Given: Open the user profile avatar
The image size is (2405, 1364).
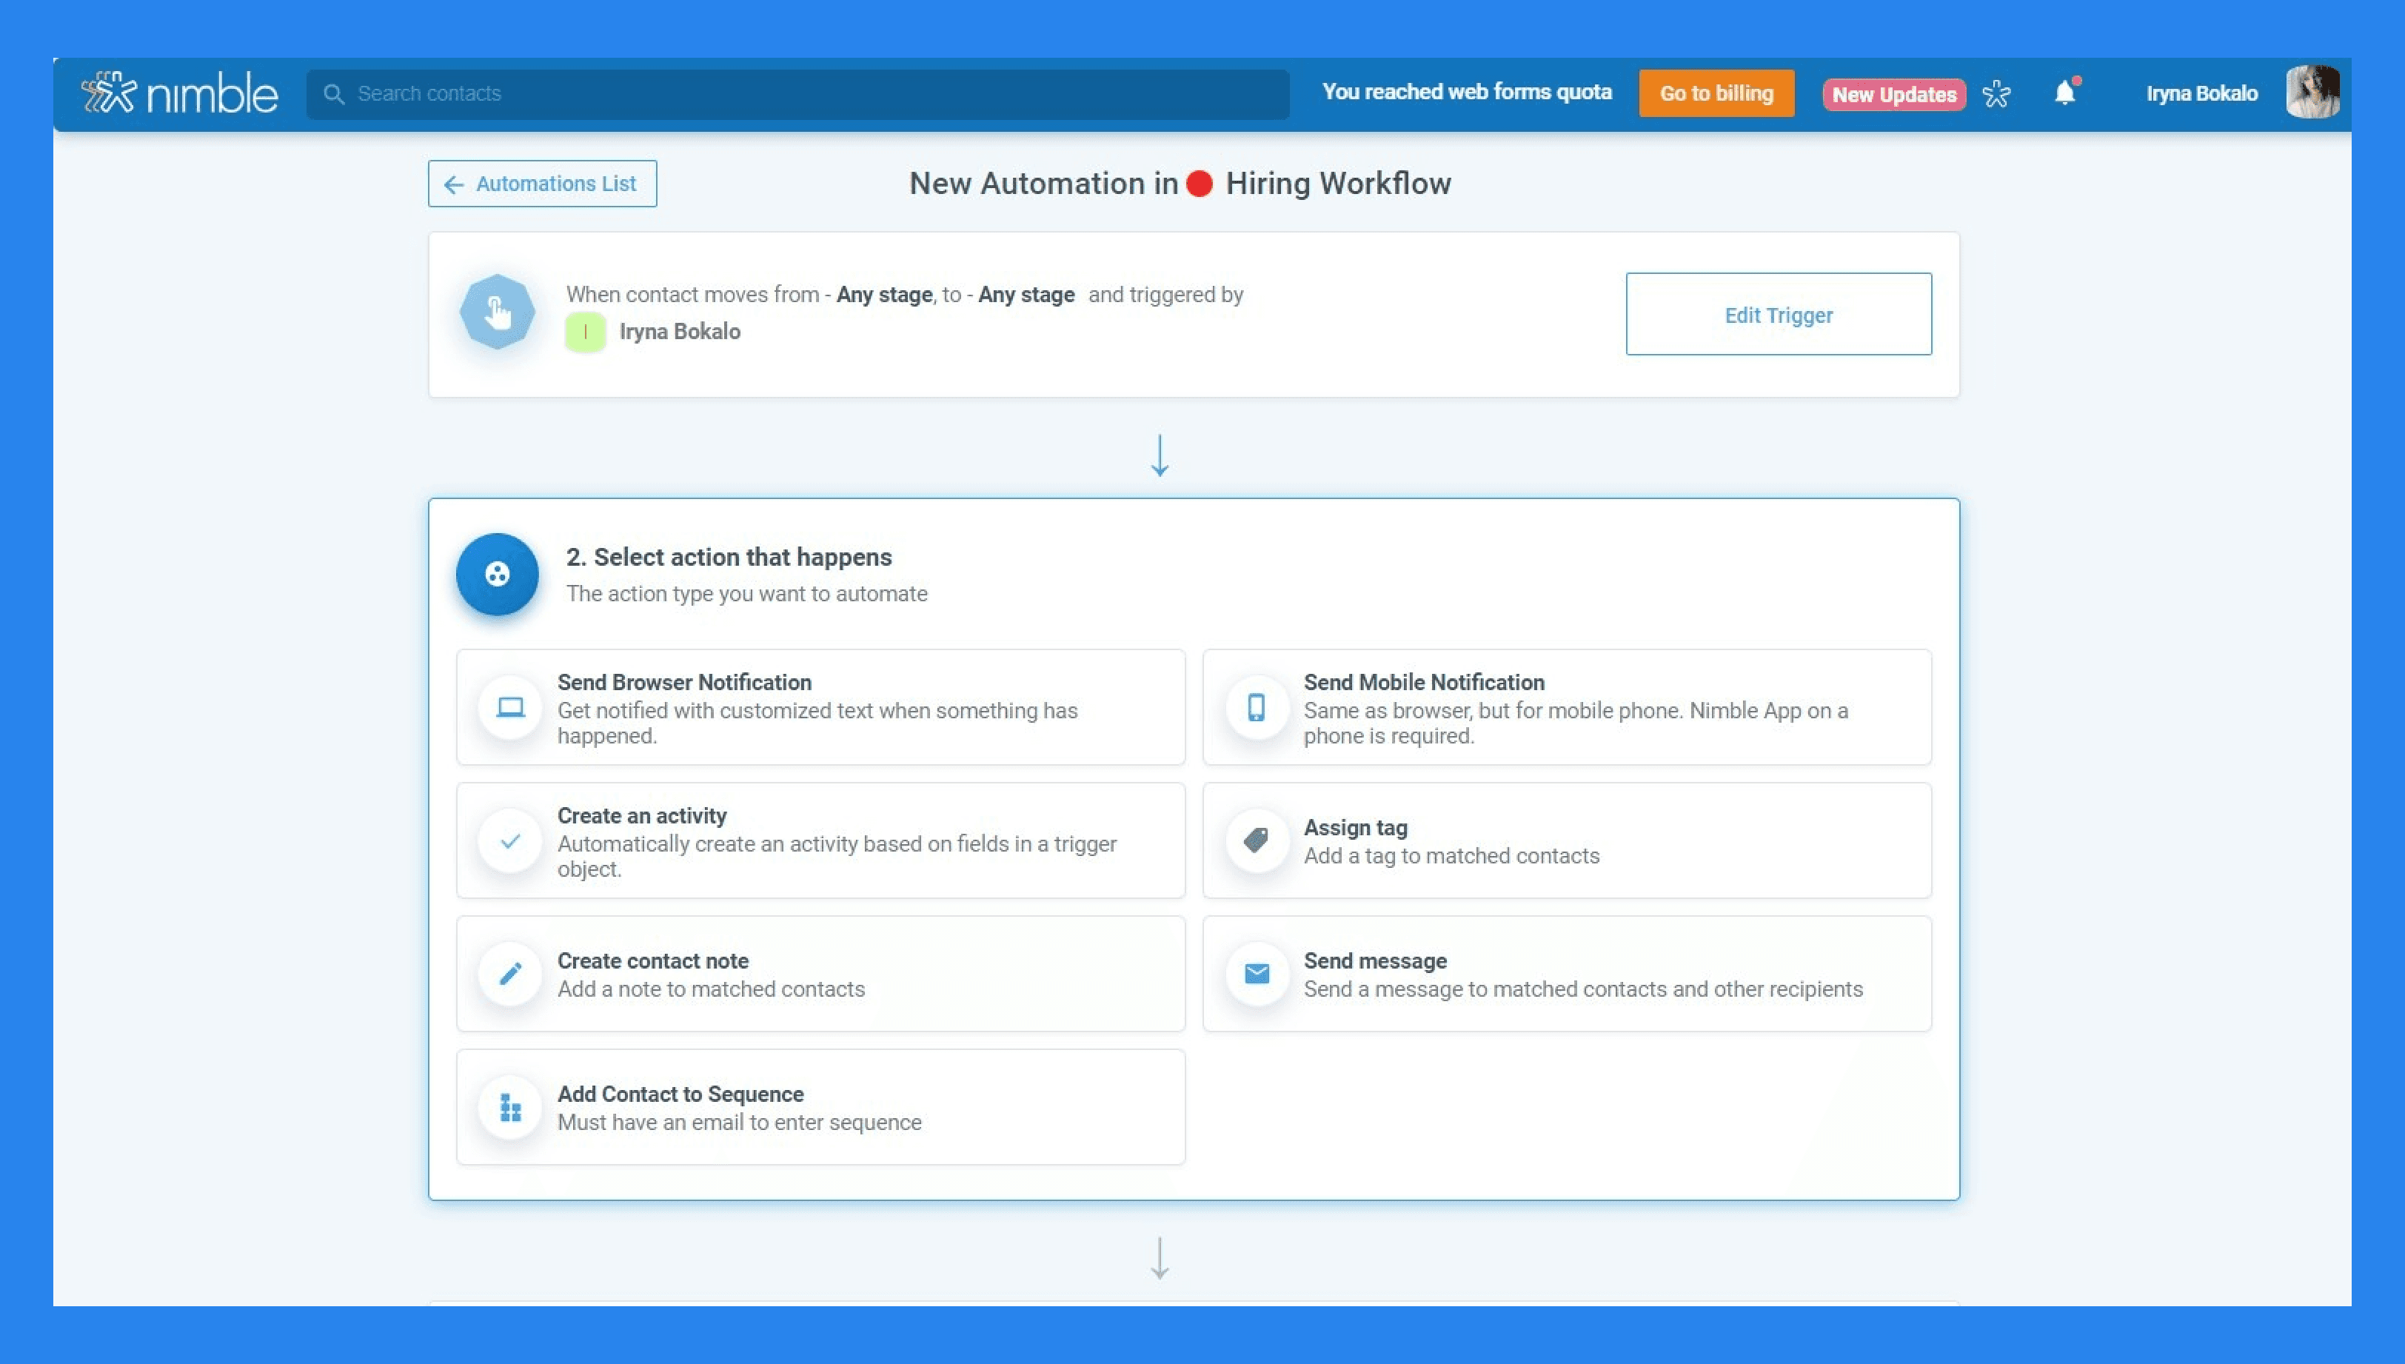Looking at the screenshot, I should coord(2312,92).
